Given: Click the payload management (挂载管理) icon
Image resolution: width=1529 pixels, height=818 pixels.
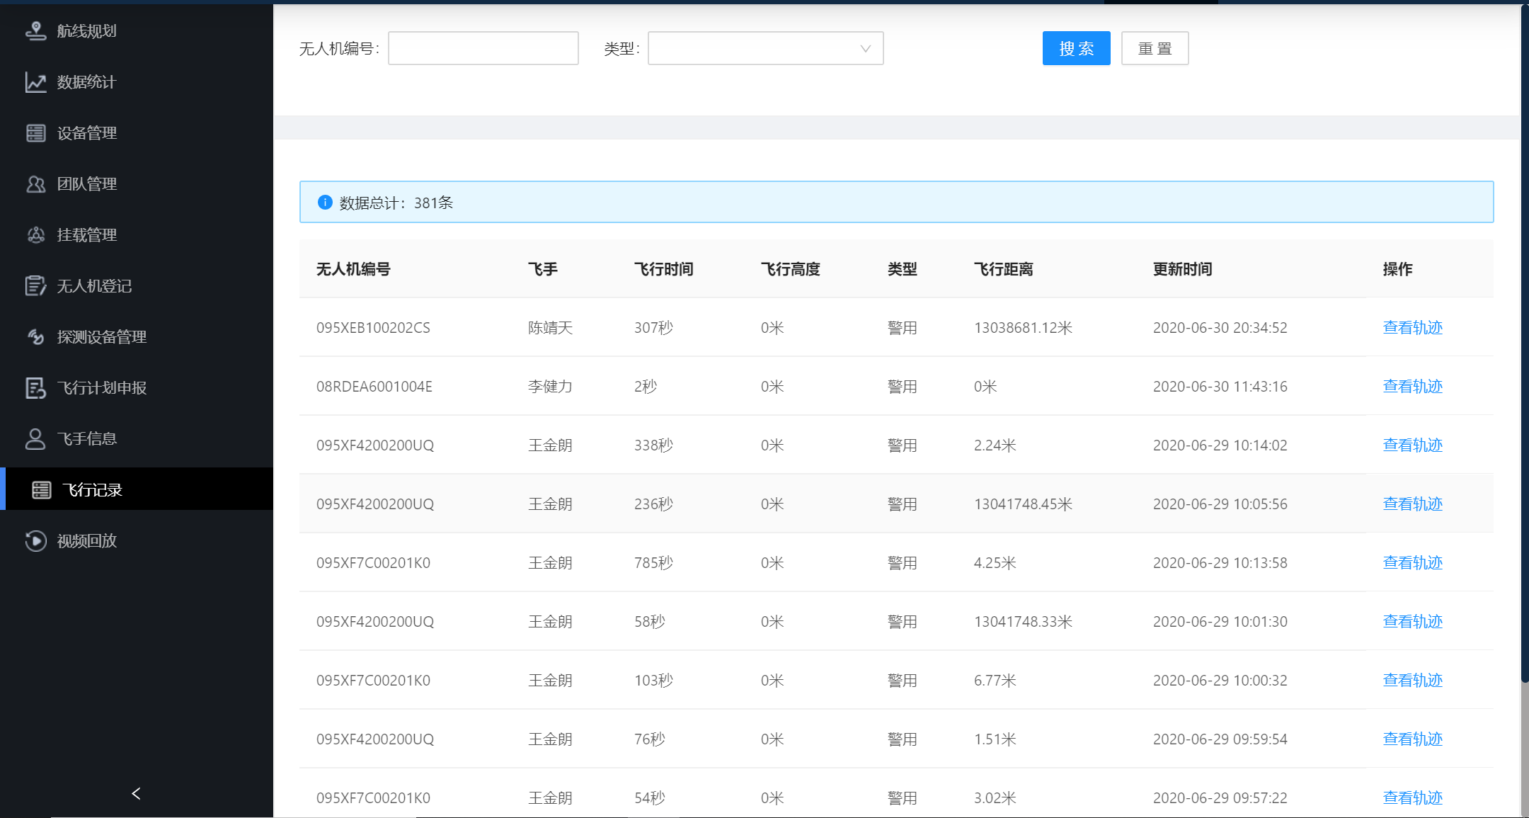Looking at the screenshot, I should pyautogui.click(x=35, y=235).
